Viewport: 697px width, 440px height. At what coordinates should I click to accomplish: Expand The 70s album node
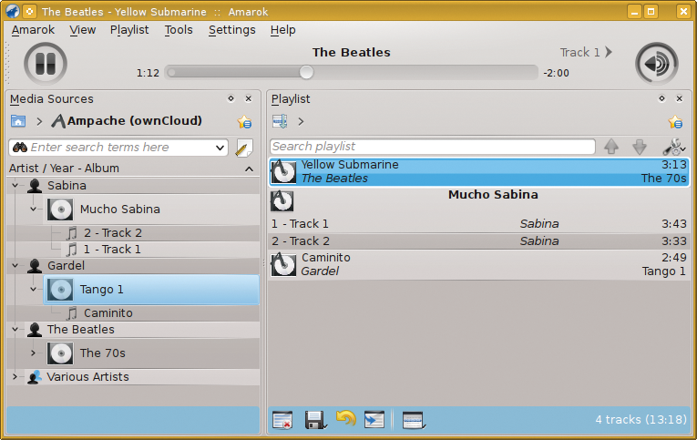pyautogui.click(x=34, y=353)
